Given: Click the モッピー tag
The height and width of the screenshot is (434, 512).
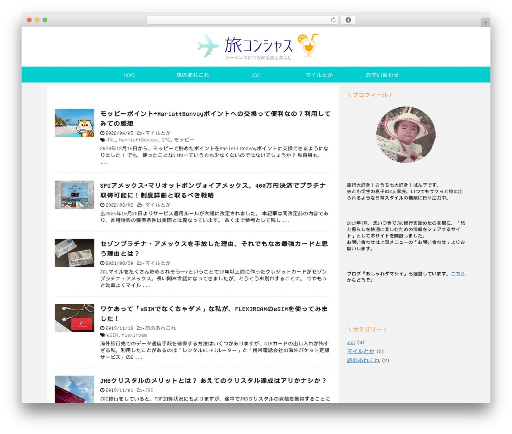Looking at the screenshot, I should click(x=184, y=140).
